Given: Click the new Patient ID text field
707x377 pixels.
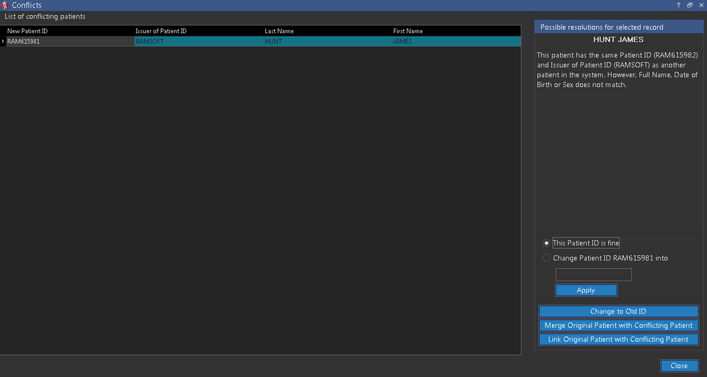Looking at the screenshot, I should (593, 274).
